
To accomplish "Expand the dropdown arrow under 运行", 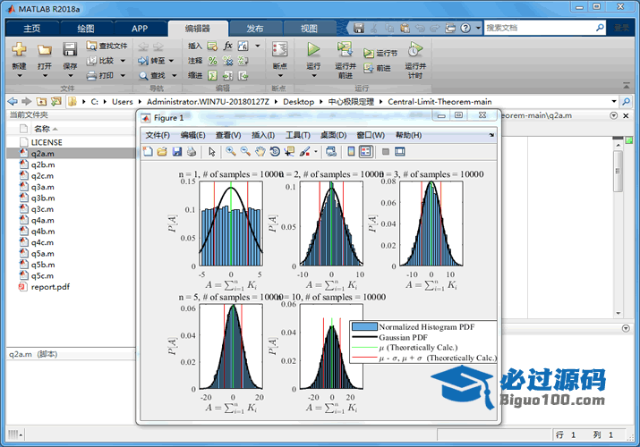I will click(x=313, y=75).
